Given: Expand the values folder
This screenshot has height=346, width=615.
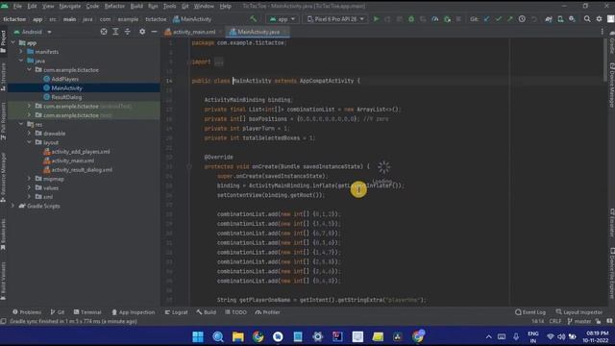Looking at the screenshot, I should (29, 188).
